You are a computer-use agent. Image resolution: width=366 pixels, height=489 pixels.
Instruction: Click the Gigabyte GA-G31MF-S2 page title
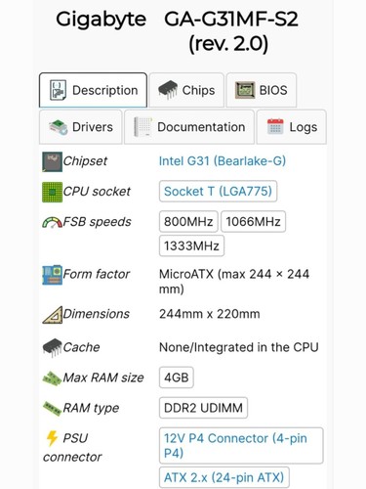178,31
